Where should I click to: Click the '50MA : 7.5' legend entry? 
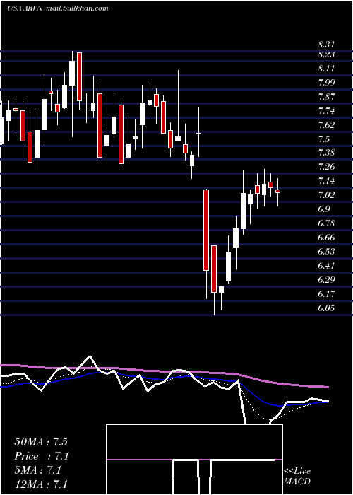[x=41, y=442]
